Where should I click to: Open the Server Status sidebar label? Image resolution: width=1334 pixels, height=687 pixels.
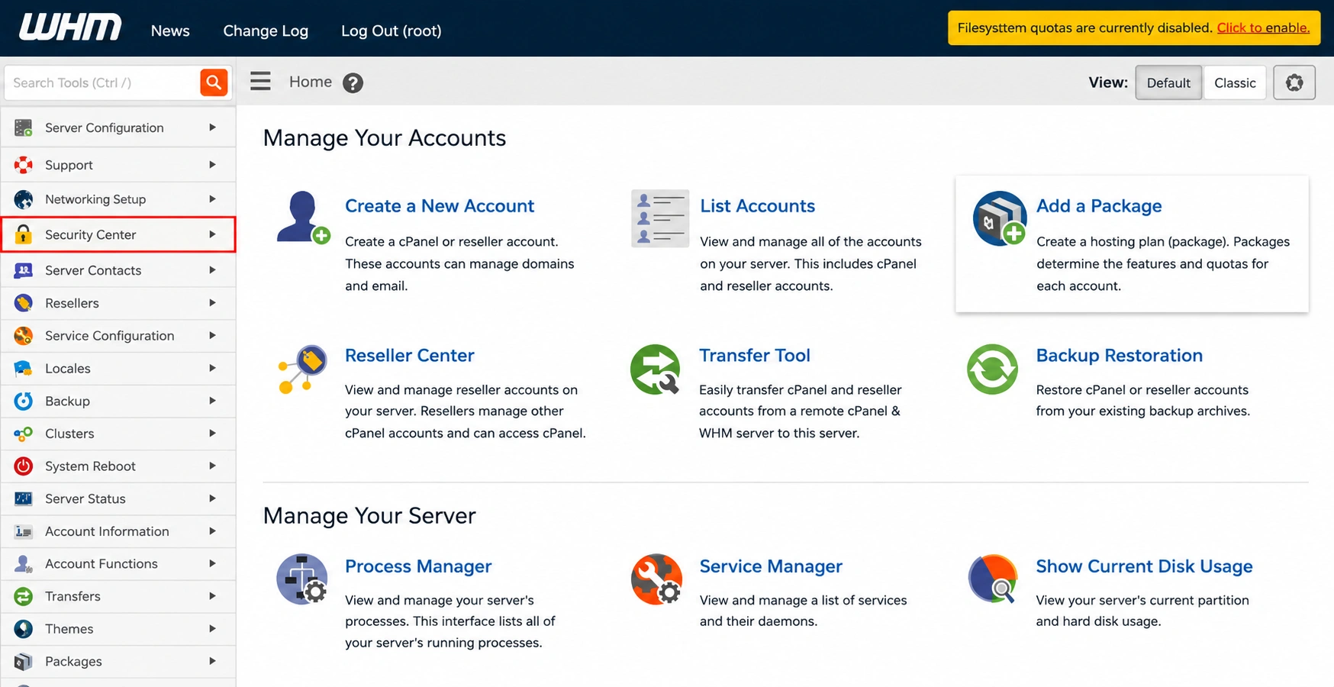tap(85, 498)
